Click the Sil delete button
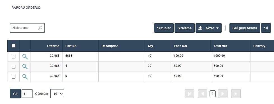The height and width of the screenshot is (104, 274). click(x=266, y=28)
